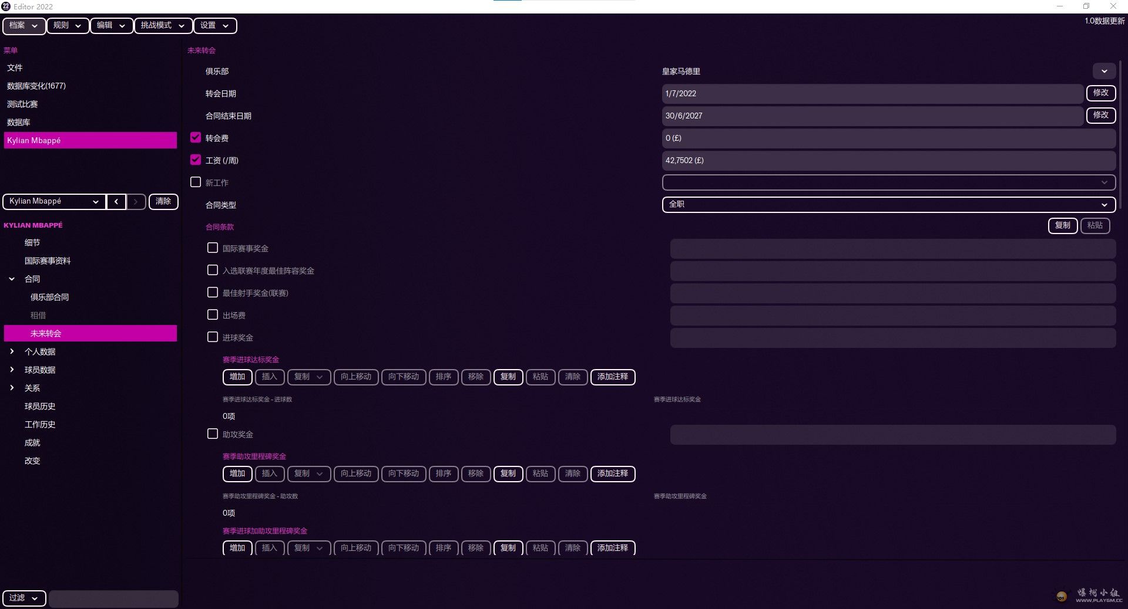This screenshot has width=1128, height=609.
Task: Open the 档案 menu
Action: (x=23, y=26)
